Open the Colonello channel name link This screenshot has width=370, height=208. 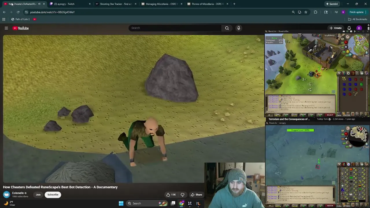tap(18, 193)
